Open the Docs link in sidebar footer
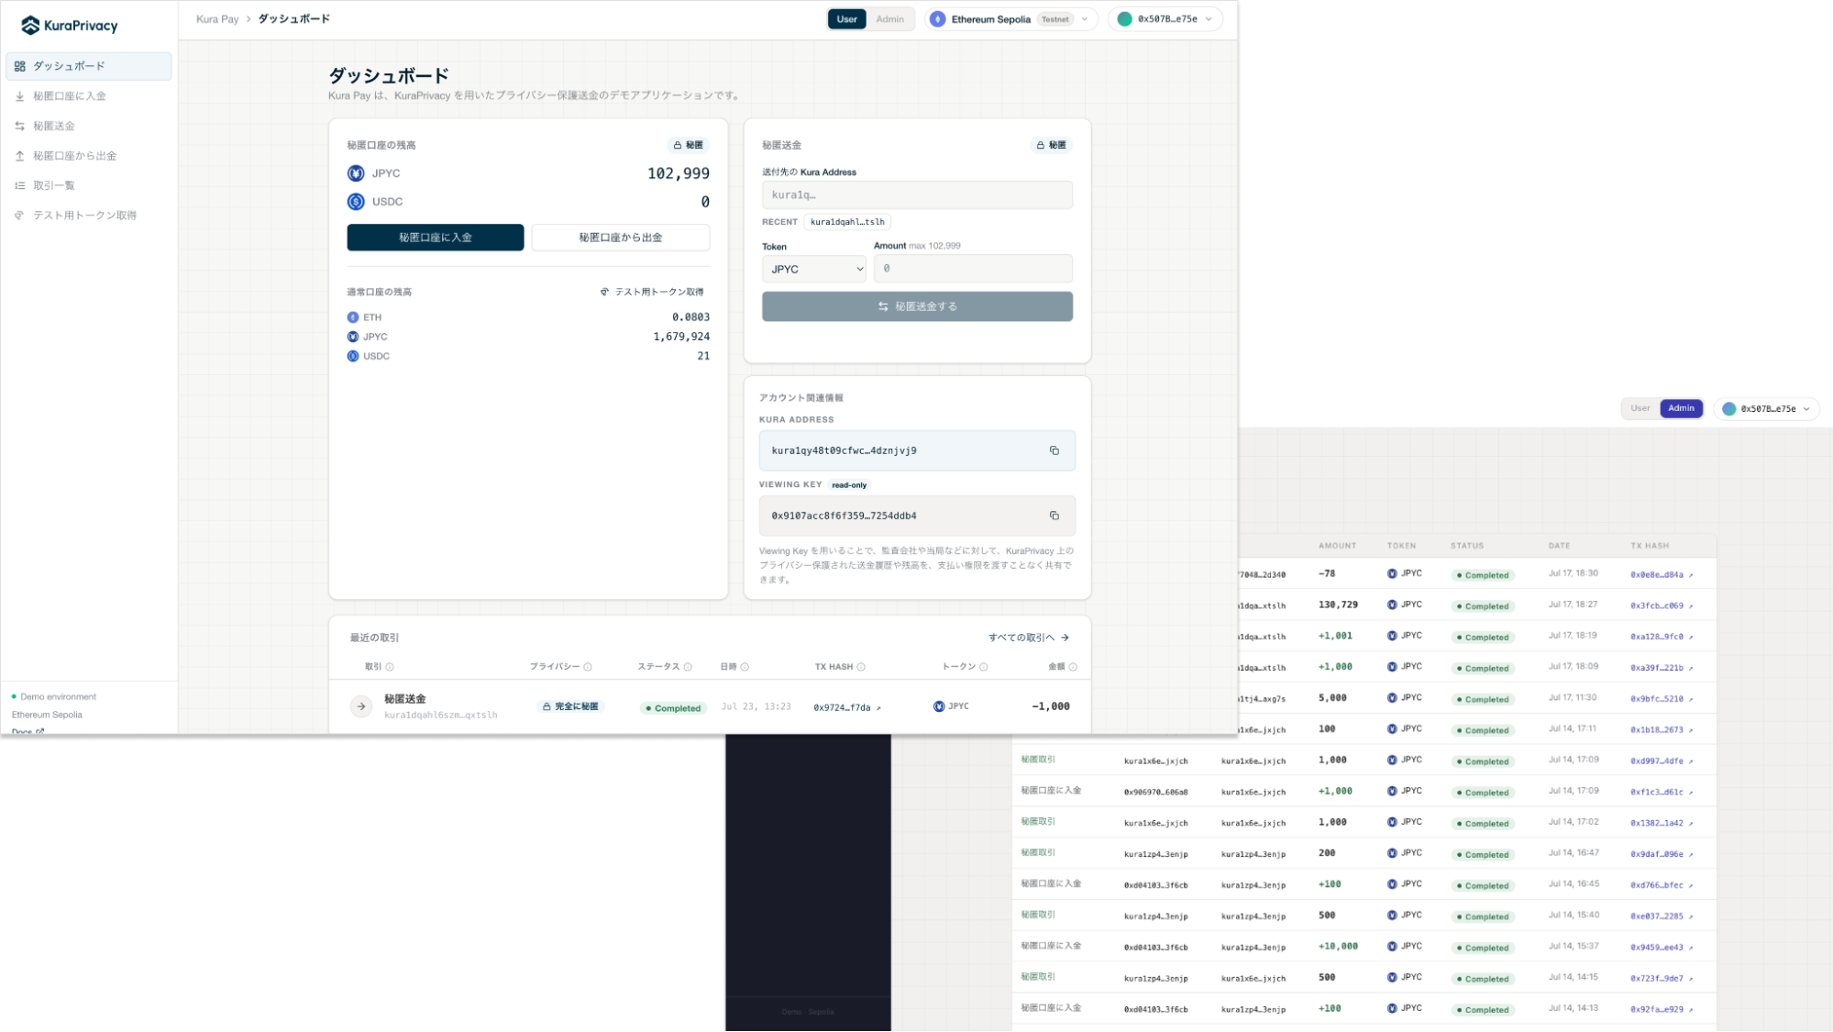This screenshot has height=1032, width=1833. (28, 731)
